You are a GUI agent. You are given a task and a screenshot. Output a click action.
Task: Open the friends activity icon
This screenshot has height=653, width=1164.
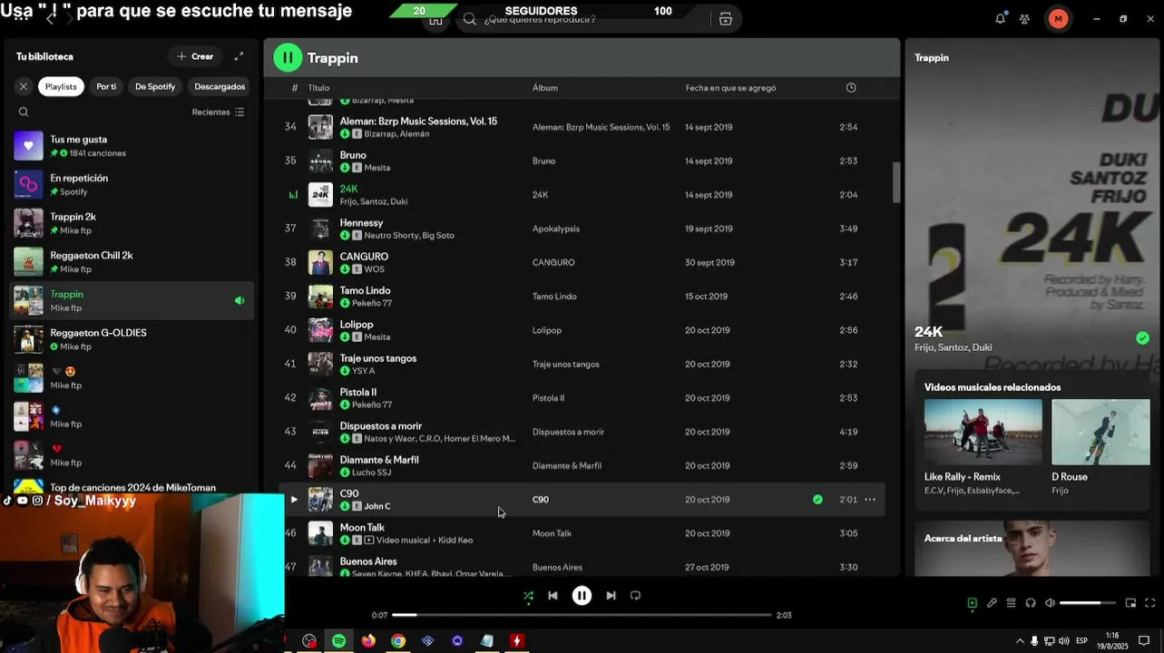coord(1024,18)
